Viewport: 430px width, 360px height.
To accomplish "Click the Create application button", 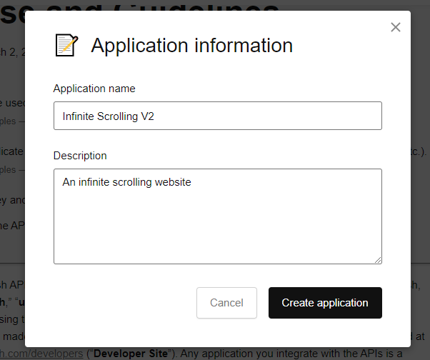I will (x=325, y=303).
